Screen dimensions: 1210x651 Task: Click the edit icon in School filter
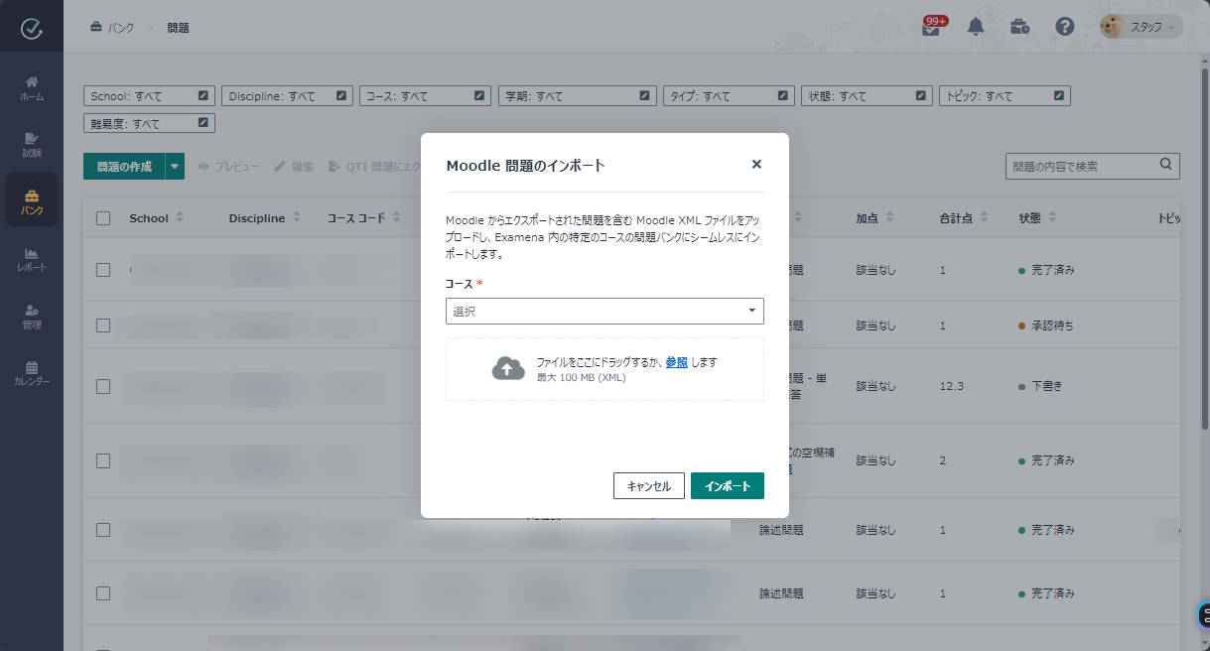203,96
